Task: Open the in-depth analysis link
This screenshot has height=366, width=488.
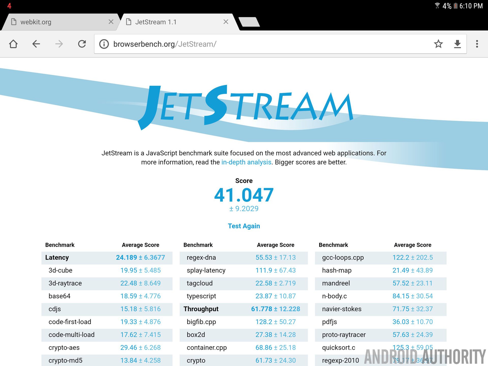Action: [246, 162]
